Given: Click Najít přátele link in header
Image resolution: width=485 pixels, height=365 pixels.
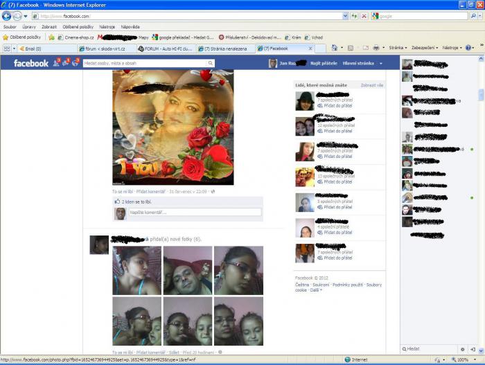Looking at the screenshot, I should 324,63.
